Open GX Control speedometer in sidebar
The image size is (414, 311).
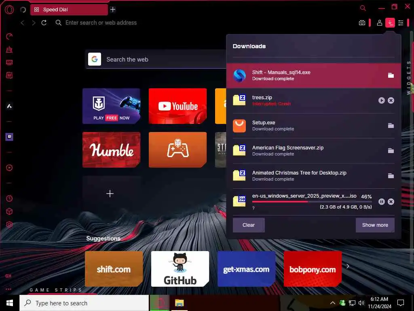click(9, 36)
